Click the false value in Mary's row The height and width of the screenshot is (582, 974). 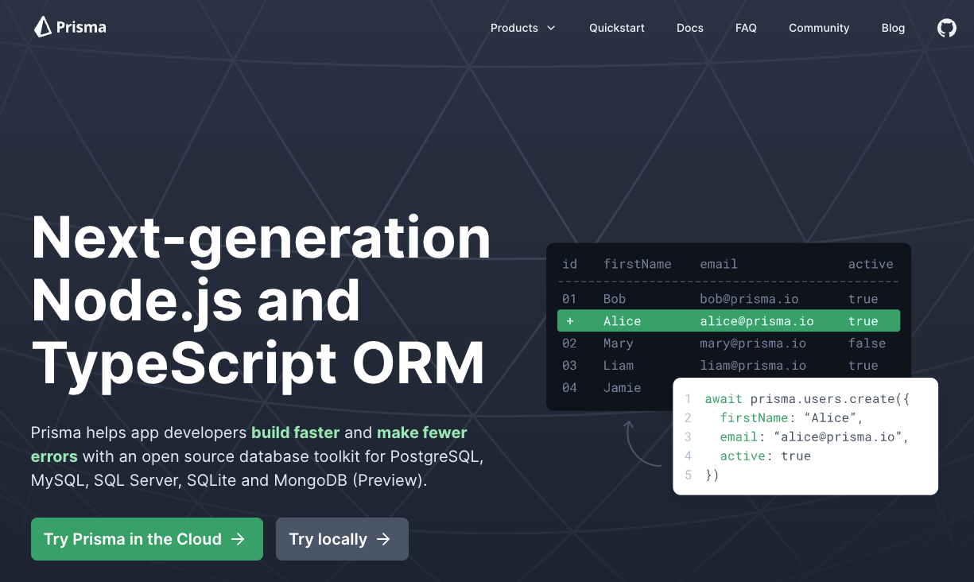[867, 343]
